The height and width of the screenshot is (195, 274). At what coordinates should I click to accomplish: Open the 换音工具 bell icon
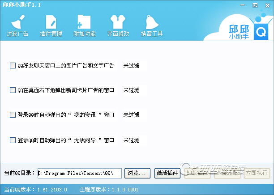tap(152, 22)
